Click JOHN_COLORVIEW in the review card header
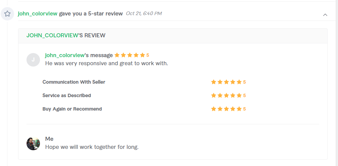 (x=52, y=35)
